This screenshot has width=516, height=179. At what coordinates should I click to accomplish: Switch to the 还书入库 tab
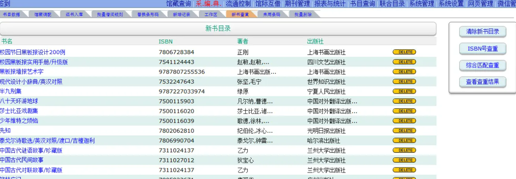point(74,14)
